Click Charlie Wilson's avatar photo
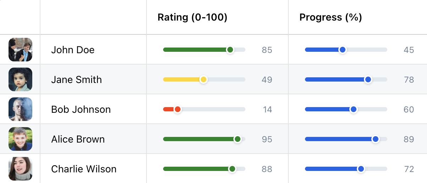This screenshot has height=183, width=427. coord(20,169)
